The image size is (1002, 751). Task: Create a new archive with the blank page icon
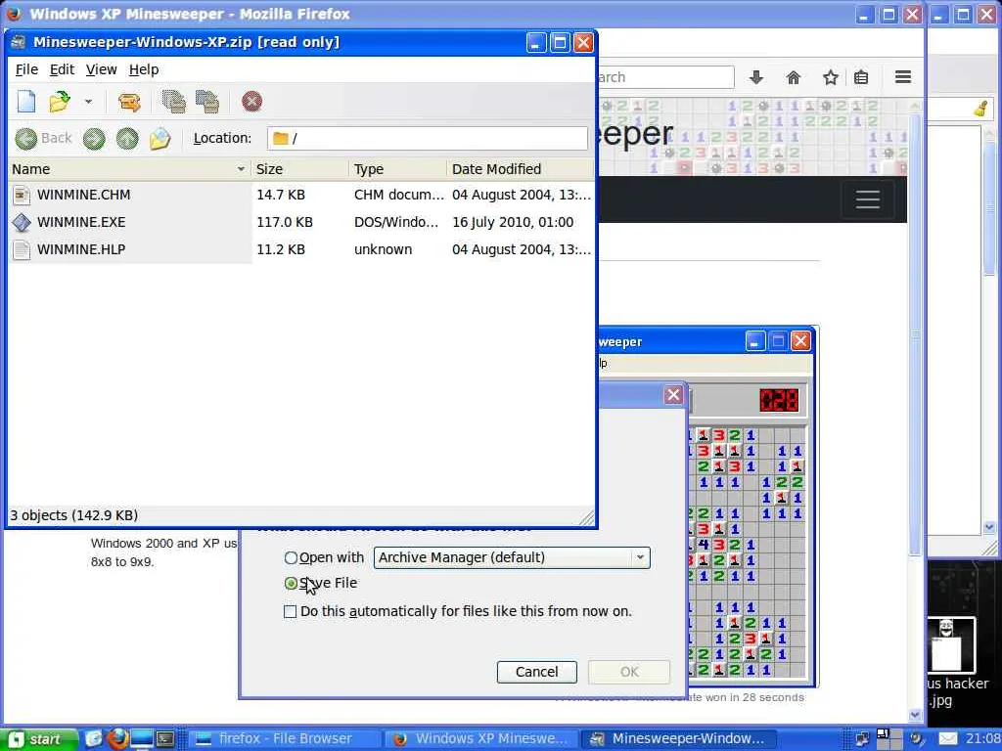point(26,102)
